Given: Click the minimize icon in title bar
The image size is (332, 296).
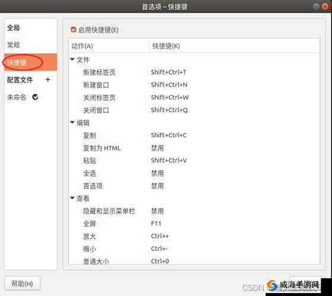Looking at the screenshot, I should (x=316, y=7).
